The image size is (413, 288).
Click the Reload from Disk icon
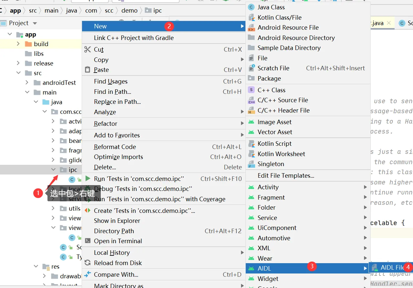point(88,263)
